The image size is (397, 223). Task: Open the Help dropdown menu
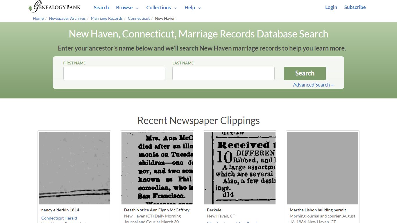tap(192, 8)
